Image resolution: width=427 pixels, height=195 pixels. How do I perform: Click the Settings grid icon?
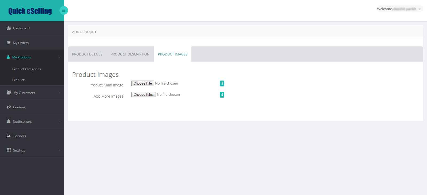coord(9,150)
